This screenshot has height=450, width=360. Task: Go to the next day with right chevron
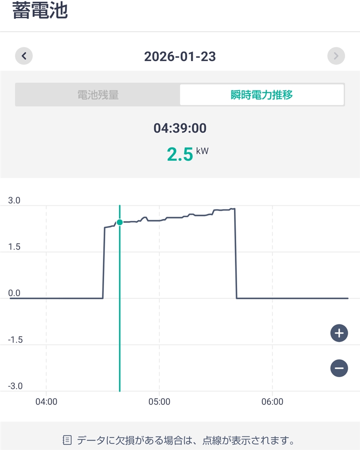click(x=336, y=56)
